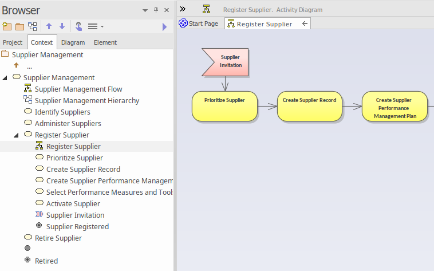Viewport: 434px width, 271px height.
Task: Click the touch pointer icon in Browser toolbar
Action: tap(78, 26)
